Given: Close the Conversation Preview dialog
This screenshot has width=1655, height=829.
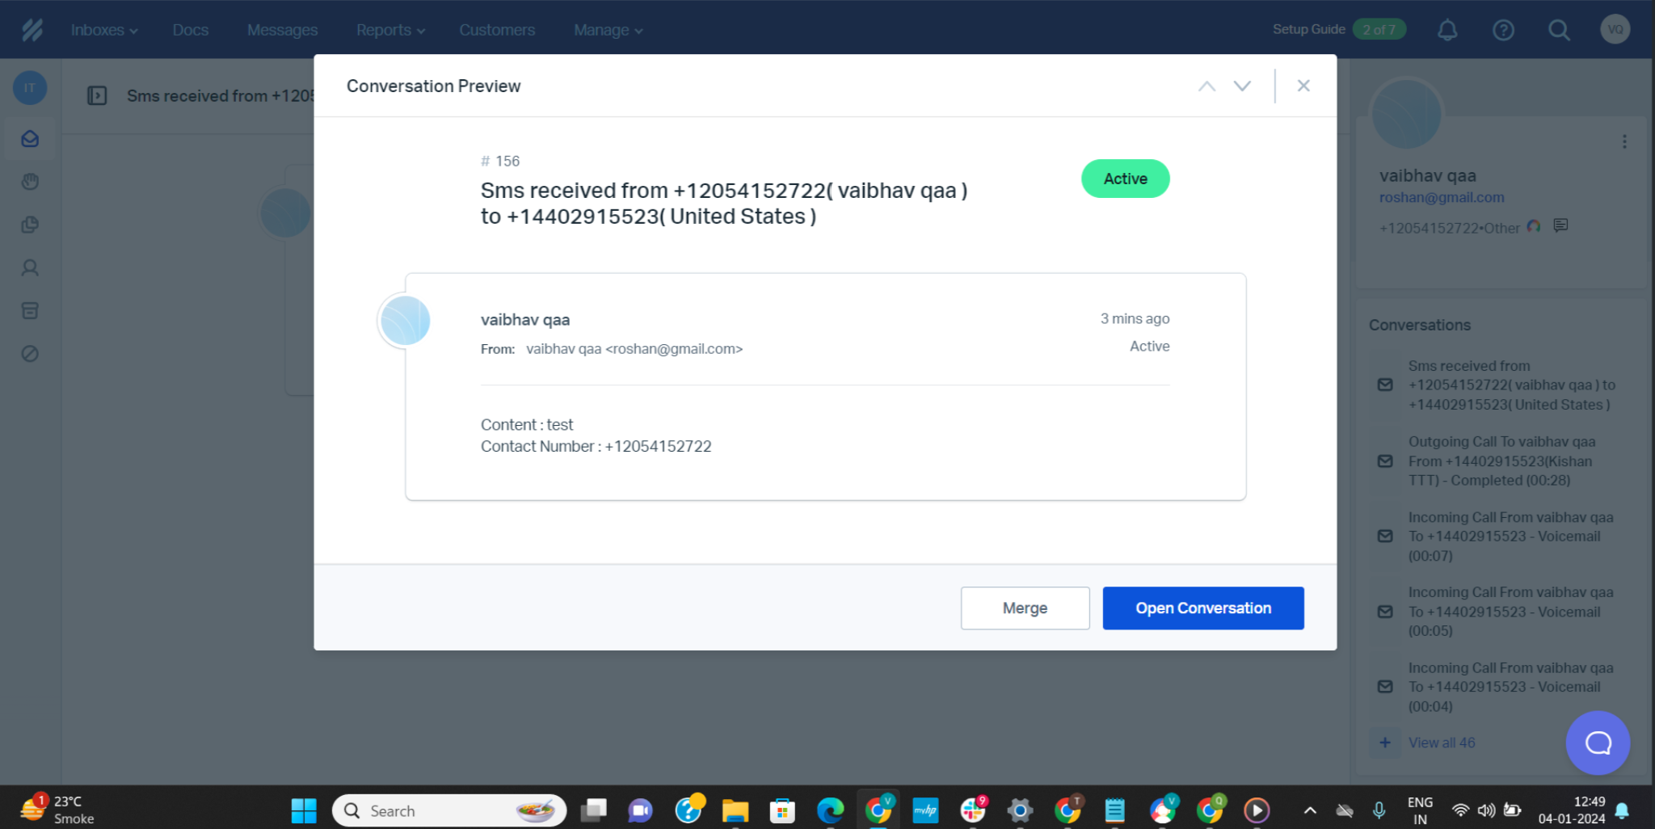Looking at the screenshot, I should pos(1303,86).
